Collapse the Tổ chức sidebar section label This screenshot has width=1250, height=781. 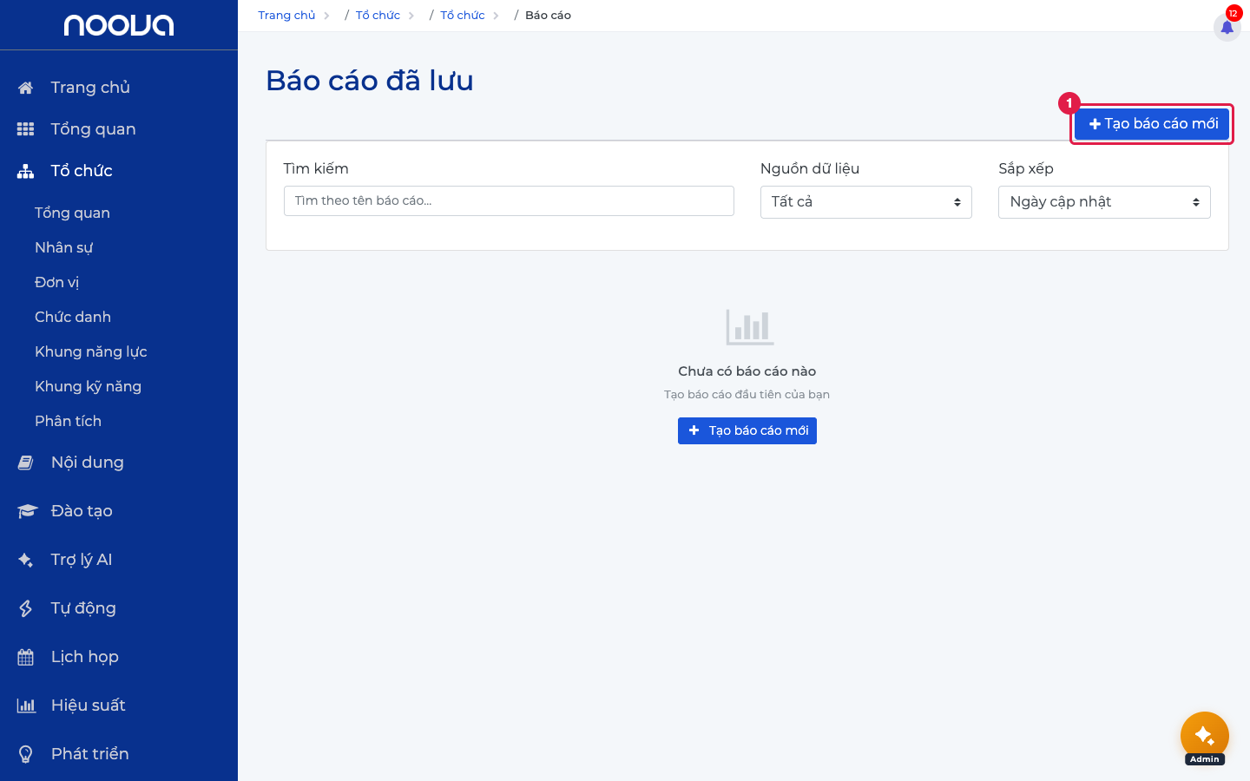coord(82,171)
